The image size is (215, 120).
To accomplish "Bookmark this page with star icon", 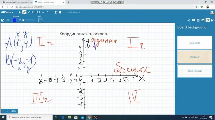I will point(196,7).
